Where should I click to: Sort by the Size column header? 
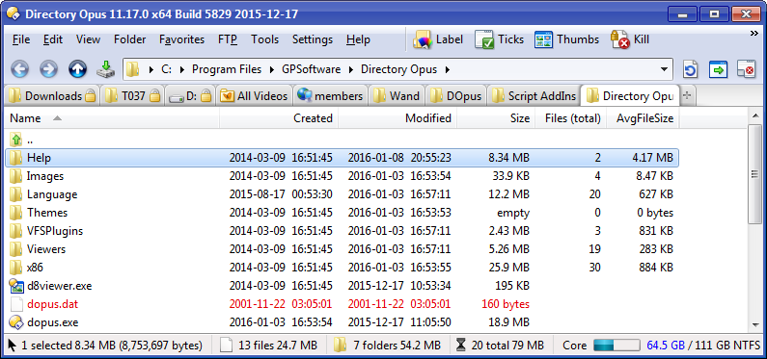[495, 118]
